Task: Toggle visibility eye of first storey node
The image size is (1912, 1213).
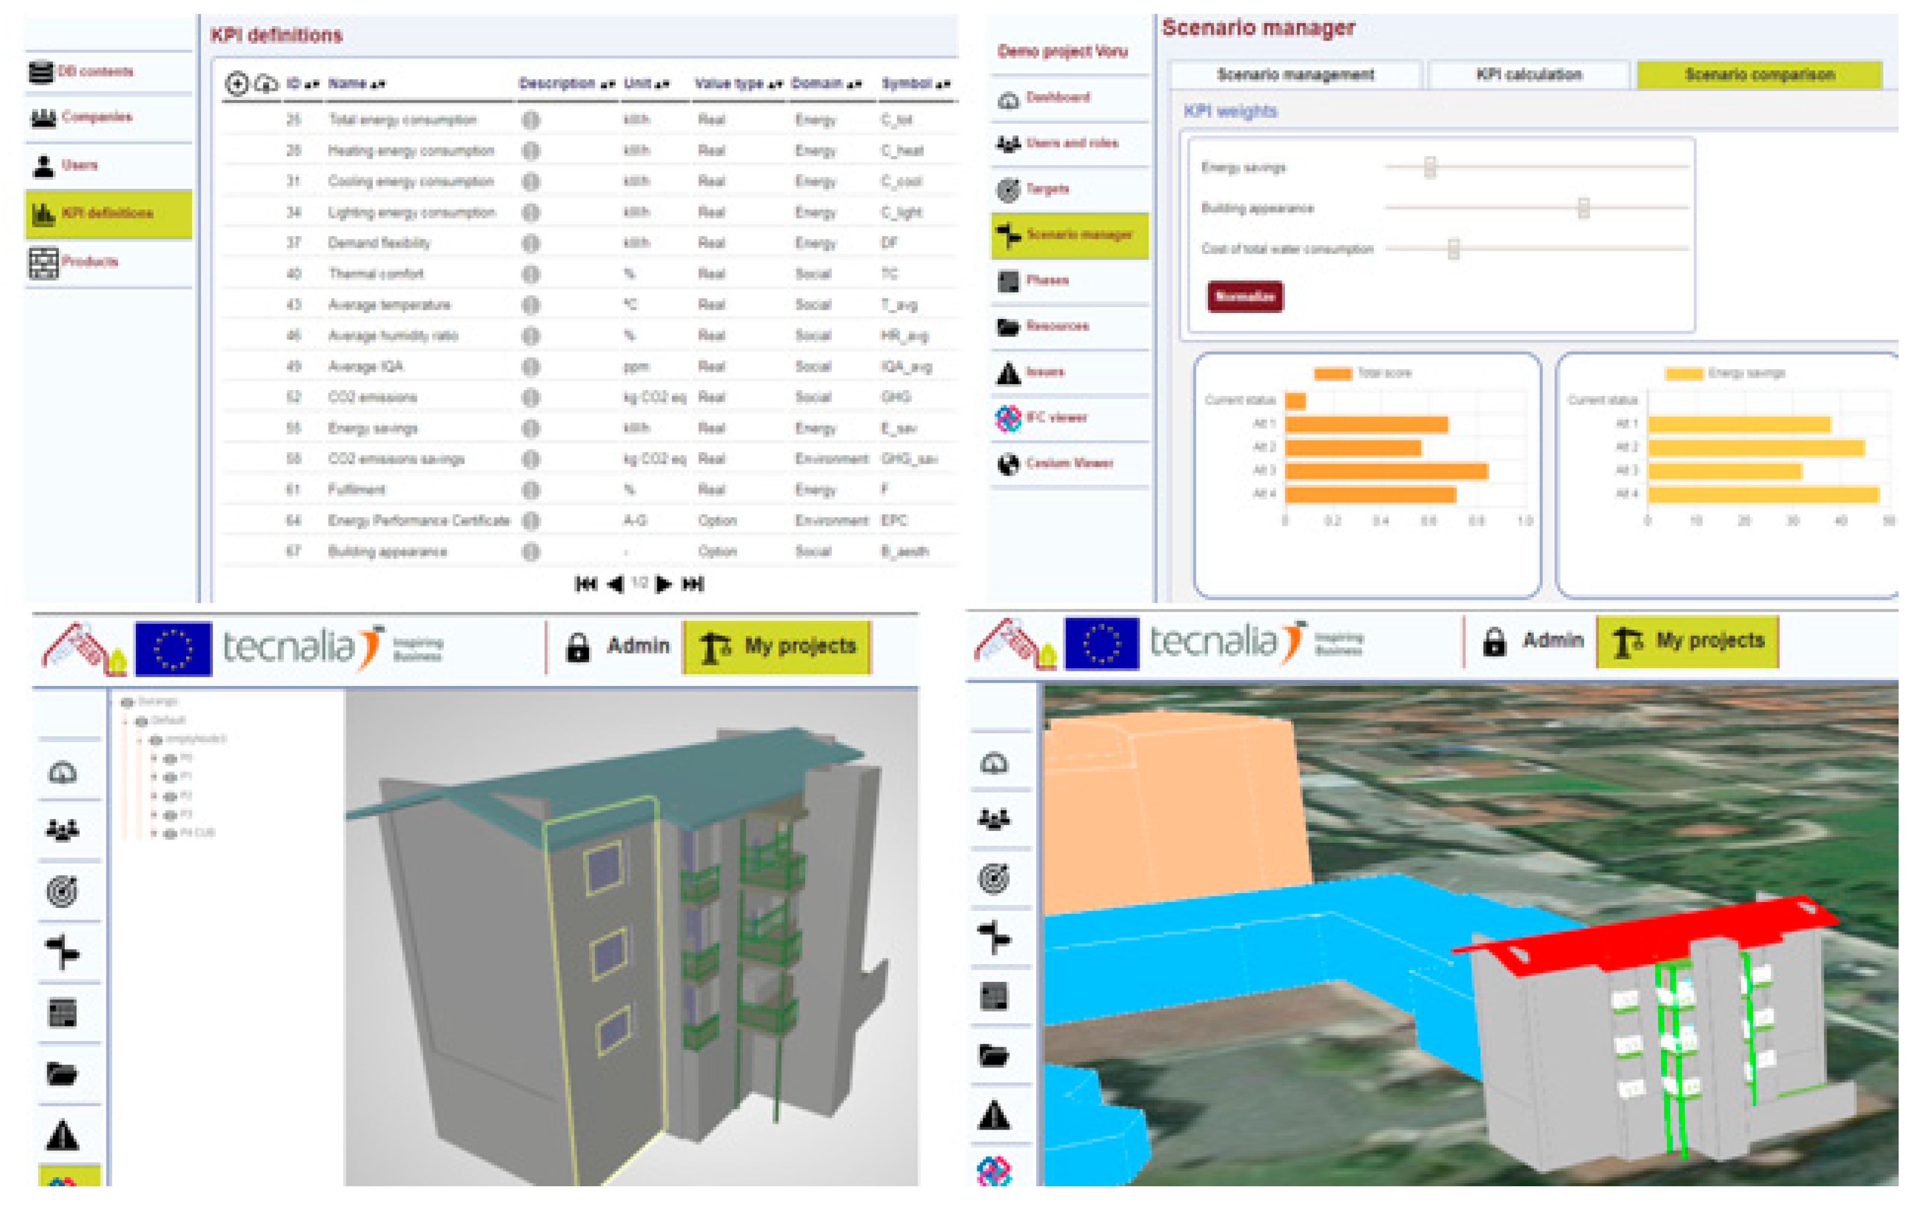Action: pyautogui.click(x=169, y=759)
